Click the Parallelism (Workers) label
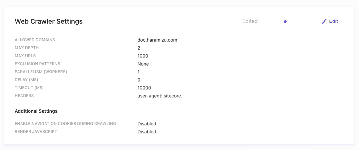359x150 pixels. pos(41,72)
